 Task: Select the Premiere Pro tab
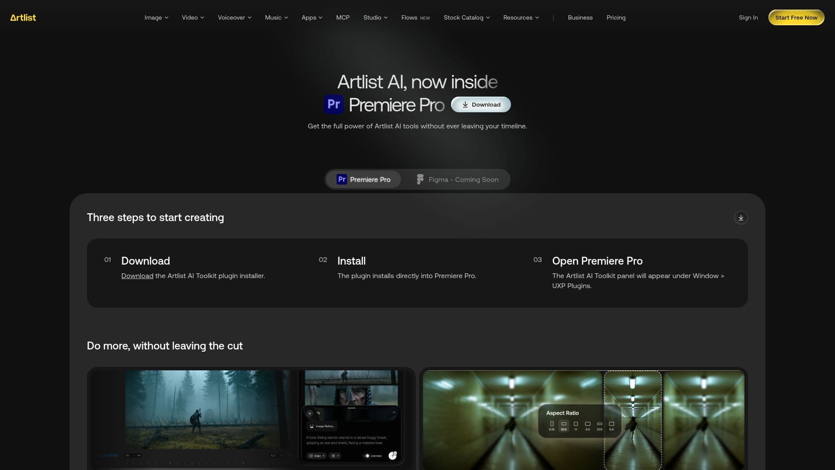[364, 179]
